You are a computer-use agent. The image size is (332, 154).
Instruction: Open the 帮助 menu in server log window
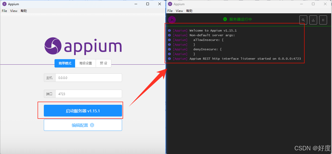coord(189,11)
